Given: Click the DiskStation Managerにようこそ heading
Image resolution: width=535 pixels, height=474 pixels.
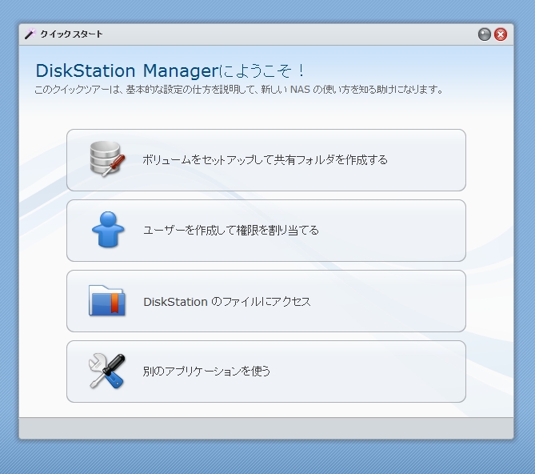Looking at the screenshot, I should click(x=170, y=70).
